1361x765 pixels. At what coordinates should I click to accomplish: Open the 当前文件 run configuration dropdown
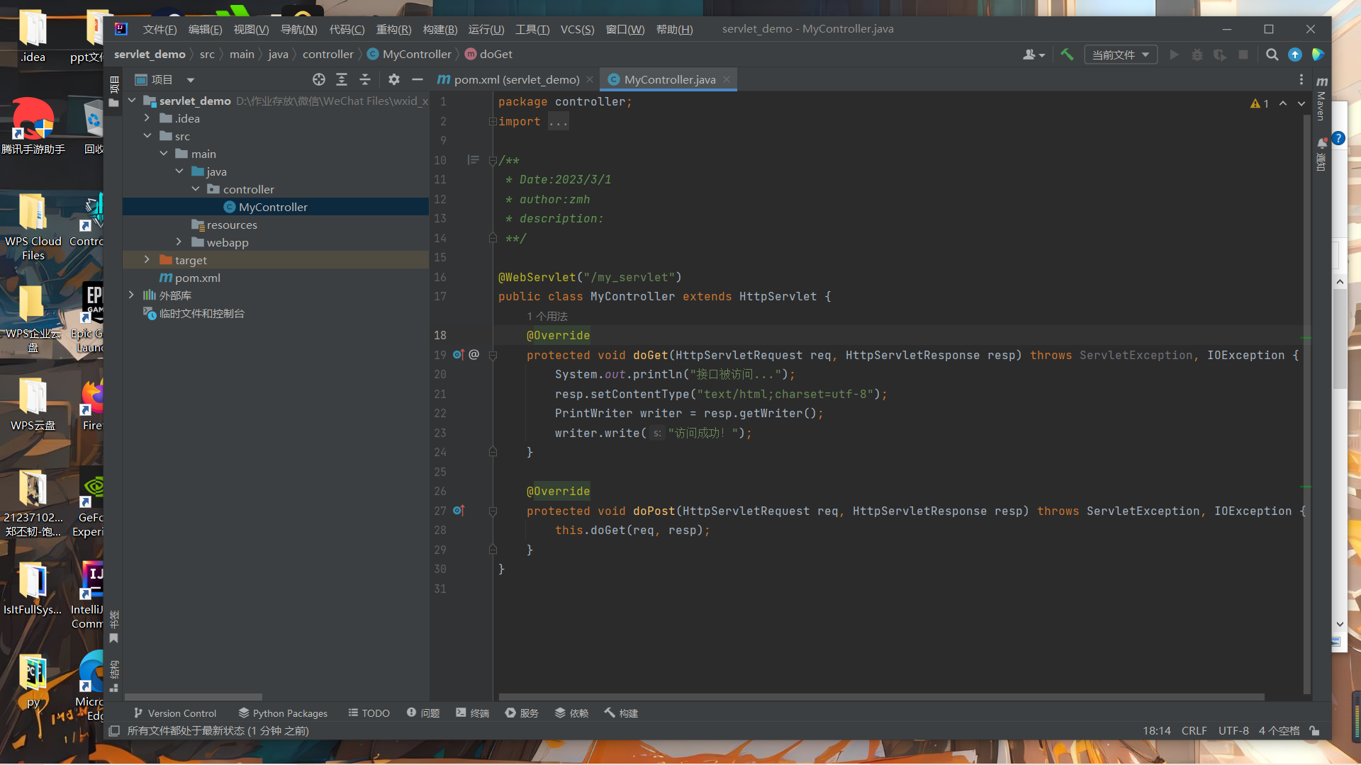[1120, 55]
